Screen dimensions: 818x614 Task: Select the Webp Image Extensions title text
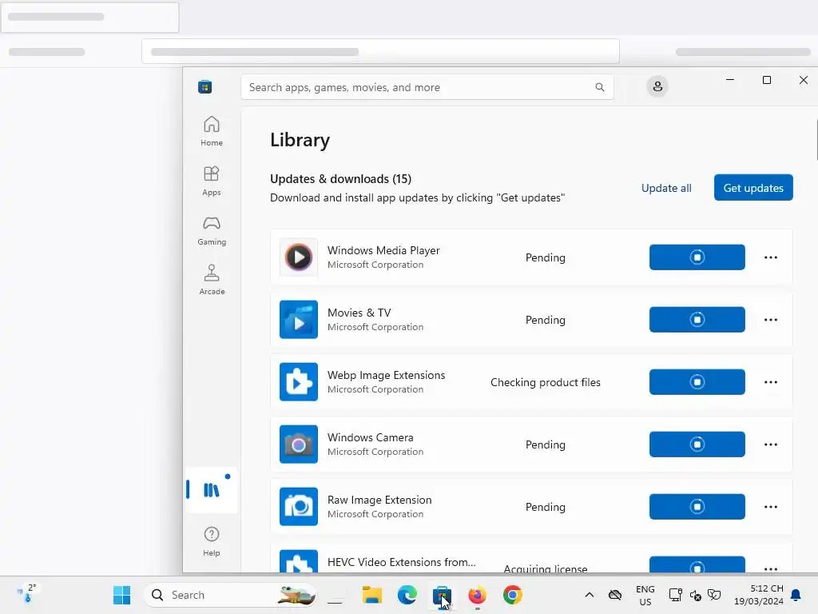point(386,375)
